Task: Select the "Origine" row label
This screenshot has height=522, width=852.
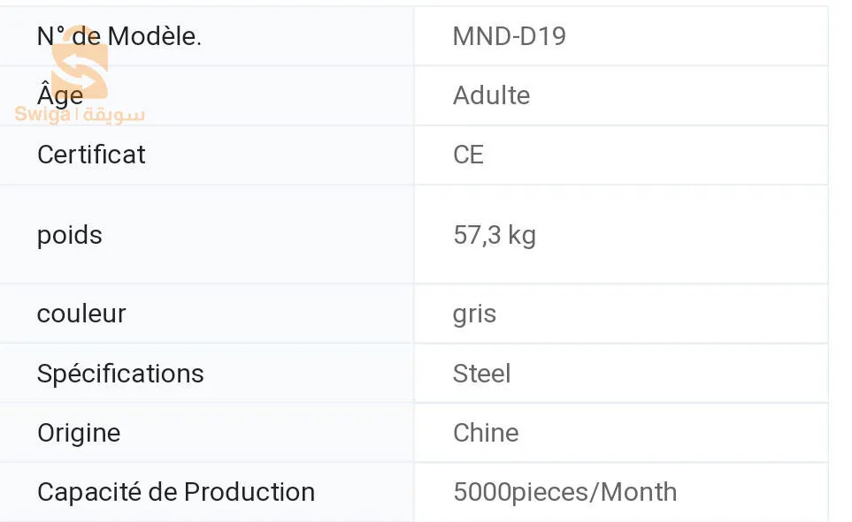Action: click(x=79, y=433)
